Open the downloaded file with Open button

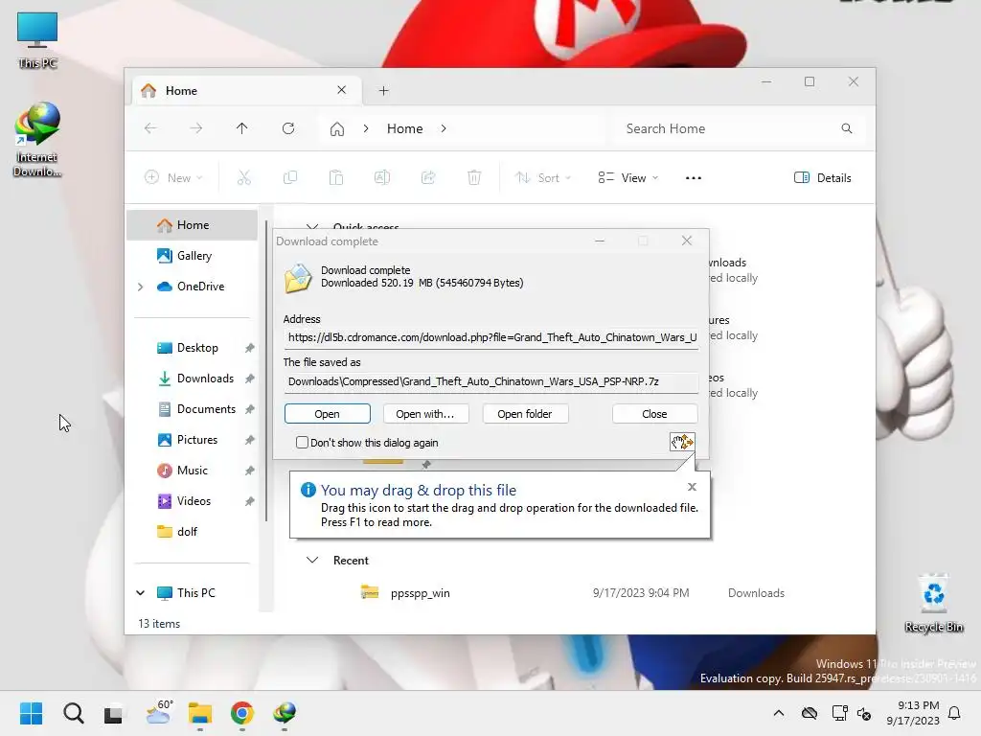[x=328, y=414]
